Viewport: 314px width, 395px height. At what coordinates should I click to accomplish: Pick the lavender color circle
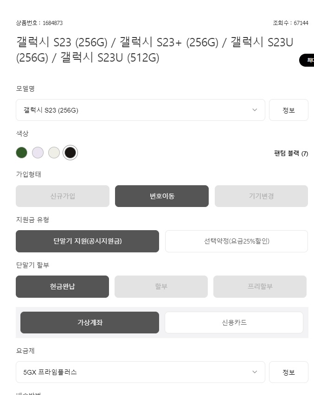click(x=38, y=152)
